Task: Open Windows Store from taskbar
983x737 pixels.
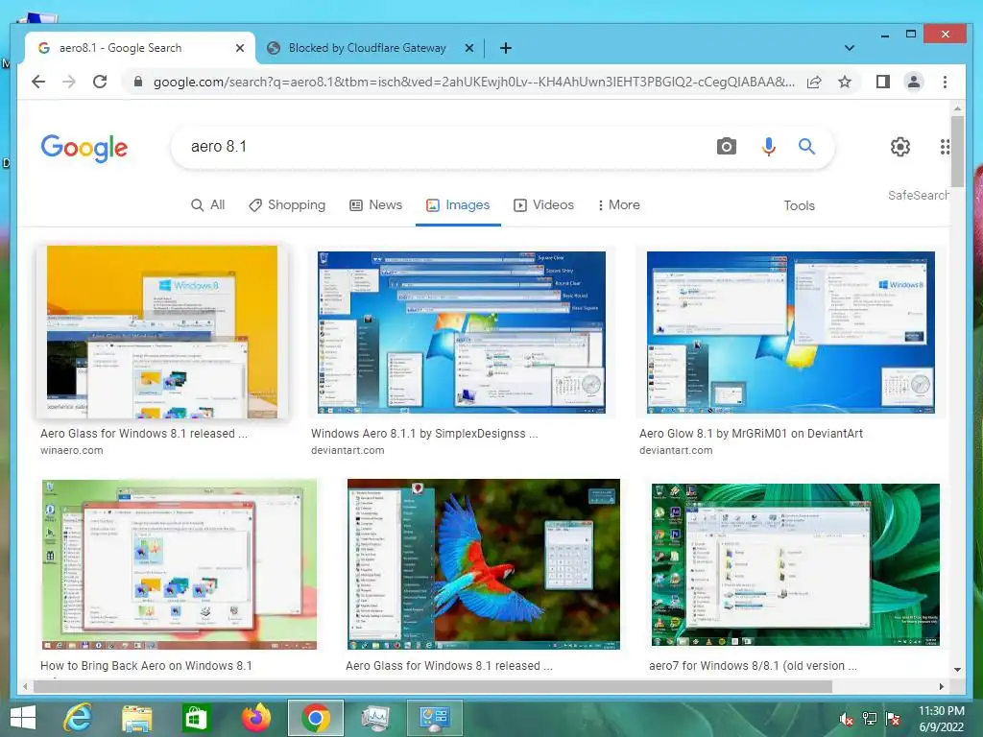Action: (195, 718)
